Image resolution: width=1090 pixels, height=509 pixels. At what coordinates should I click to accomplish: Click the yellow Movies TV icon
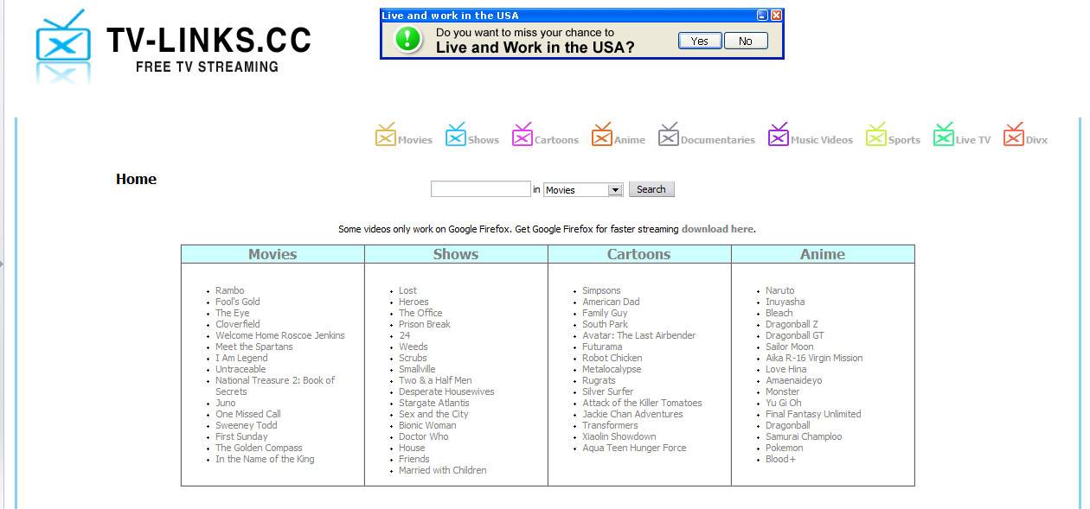pyautogui.click(x=385, y=135)
